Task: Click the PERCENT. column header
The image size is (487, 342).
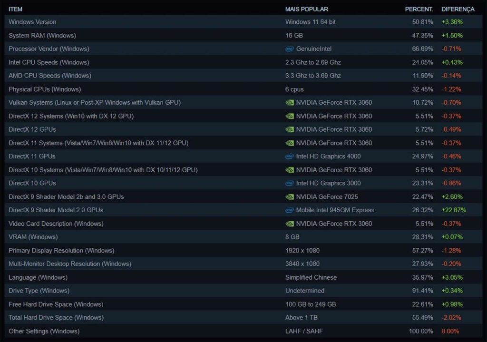Action: (419, 10)
